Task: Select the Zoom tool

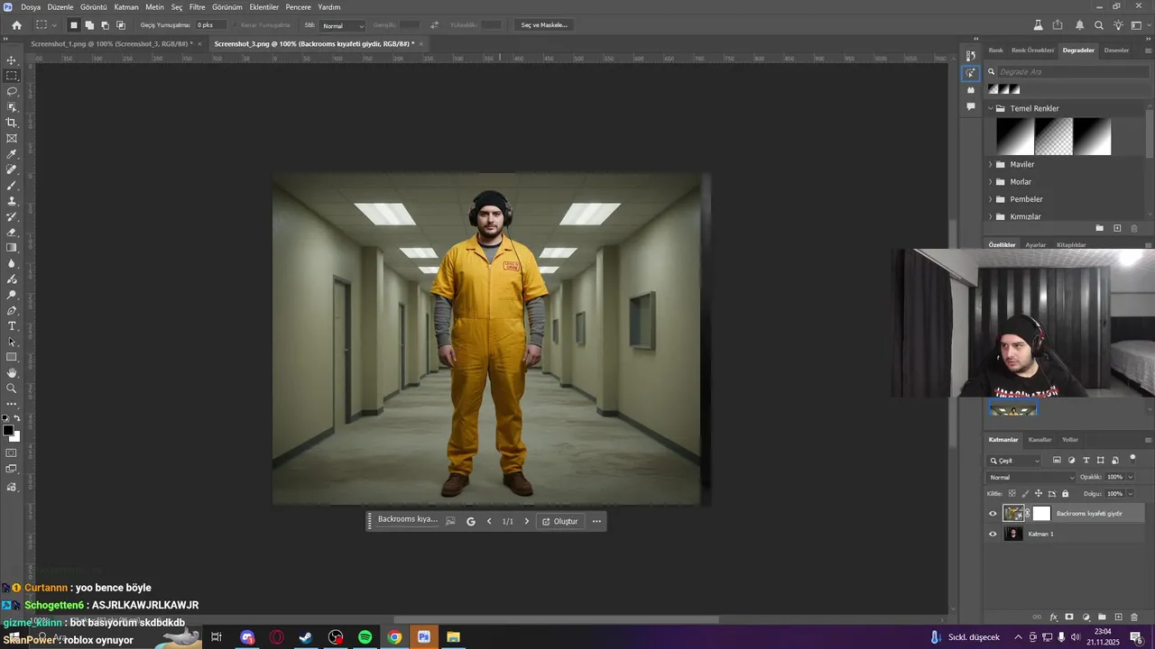Action: [12, 388]
